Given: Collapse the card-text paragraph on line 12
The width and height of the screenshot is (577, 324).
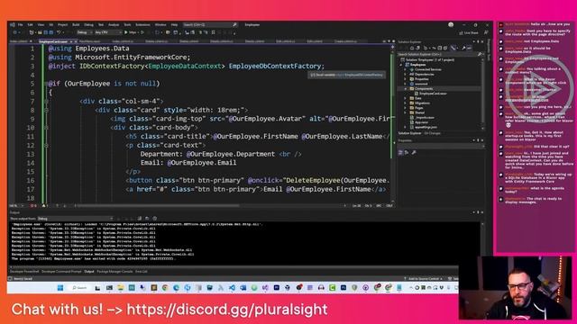Looking at the screenshot, I should (x=46, y=146).
